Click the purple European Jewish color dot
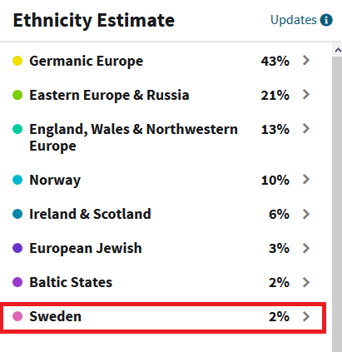Viewport: 342px width, 352px height. tap(17, 248)
